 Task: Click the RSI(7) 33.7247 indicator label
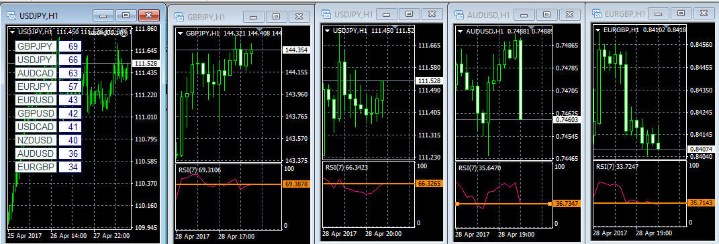617,167
